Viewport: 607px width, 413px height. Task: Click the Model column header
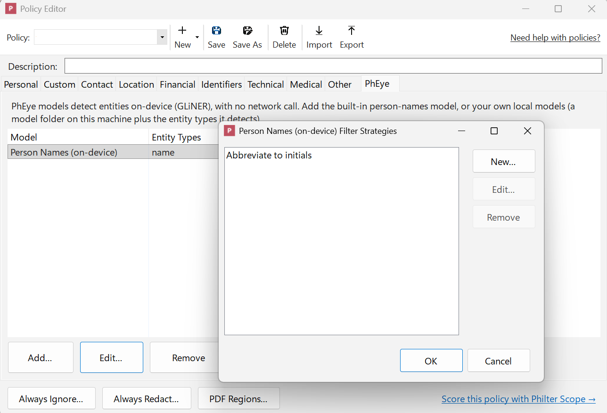tap(78, 137)
